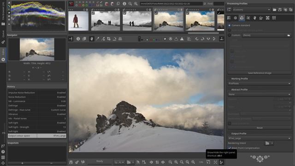Flip the image horizontally

click(208, 39)
